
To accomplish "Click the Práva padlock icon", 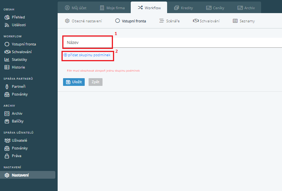I will click(7, 156).
